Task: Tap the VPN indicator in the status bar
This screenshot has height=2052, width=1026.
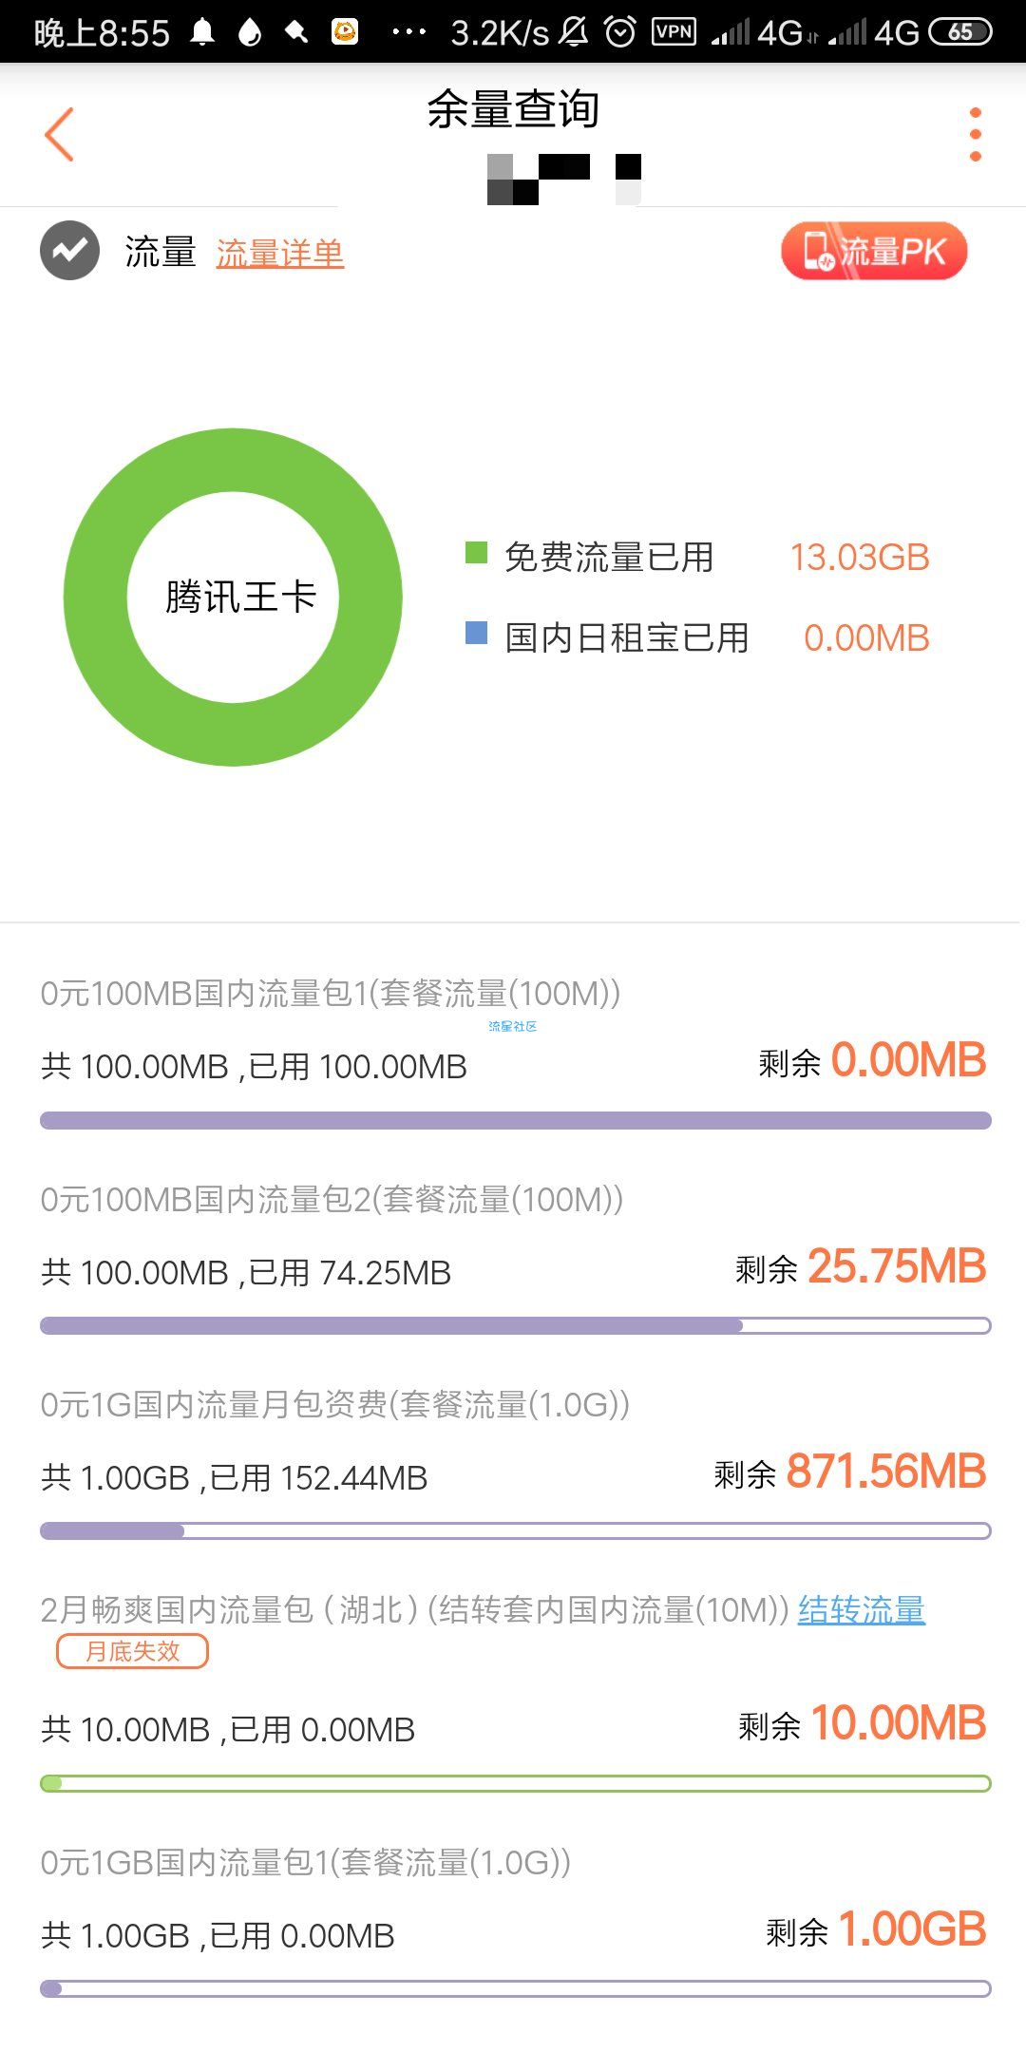Action: pos(674,32)
